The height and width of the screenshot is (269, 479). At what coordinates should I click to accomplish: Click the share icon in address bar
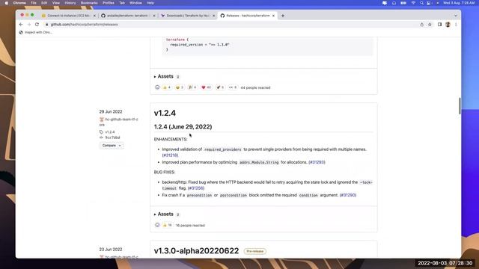(x=422, y=25)
